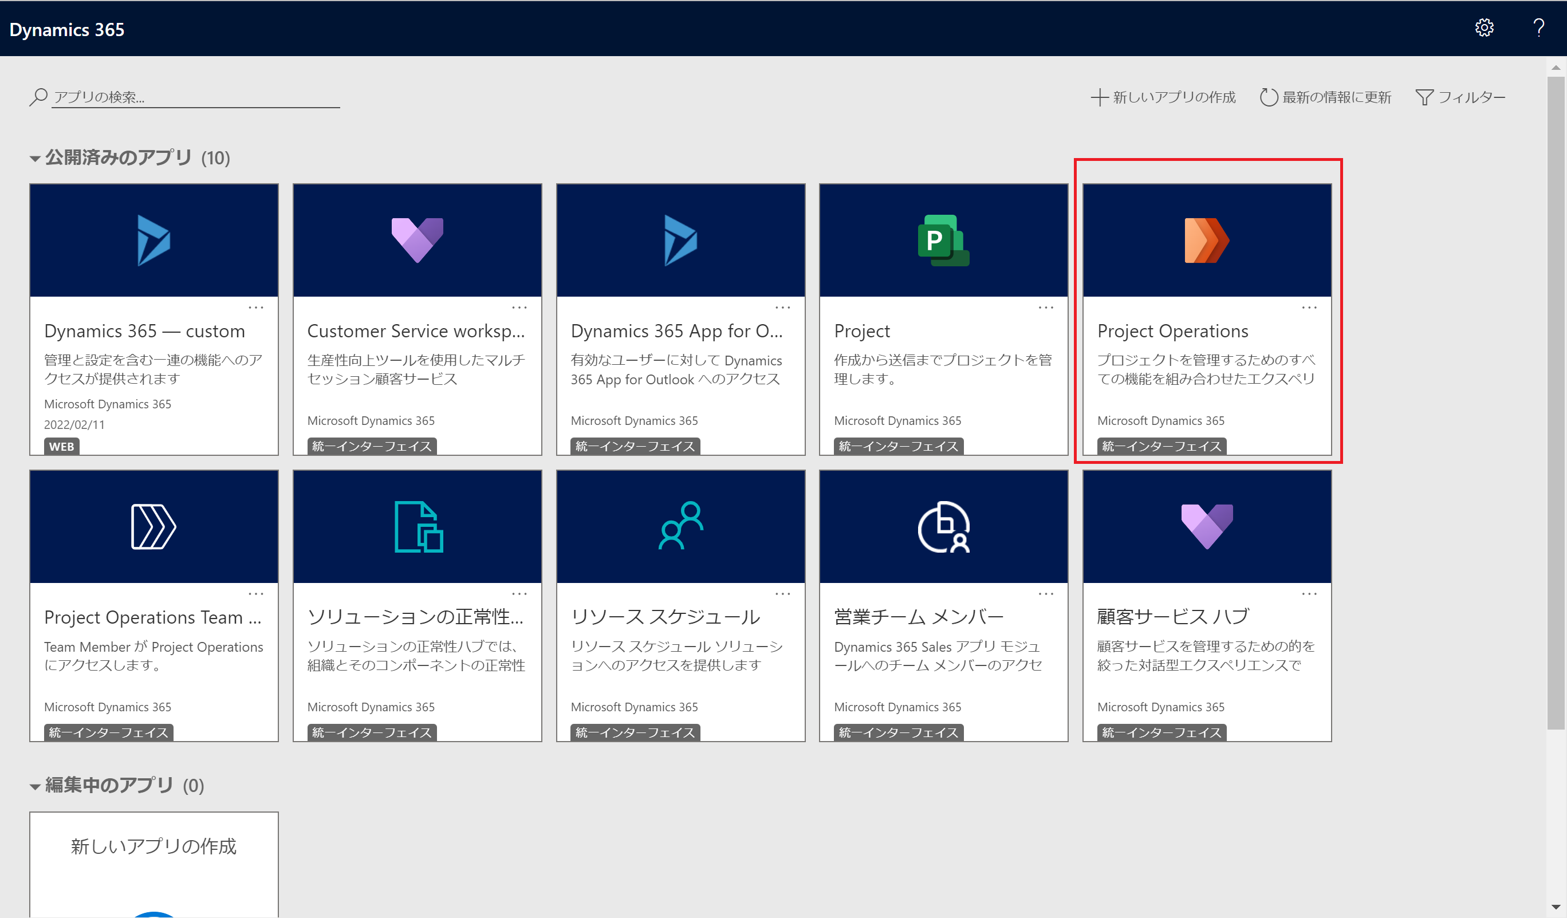This screenshot has height=918, width=1567.
Task: Click the リソース スケジュール description text
Action: point(676,656)
